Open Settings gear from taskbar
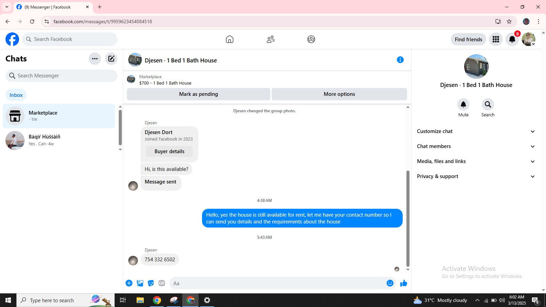Viewport: 546px width, 307px height. coord(207,300)
